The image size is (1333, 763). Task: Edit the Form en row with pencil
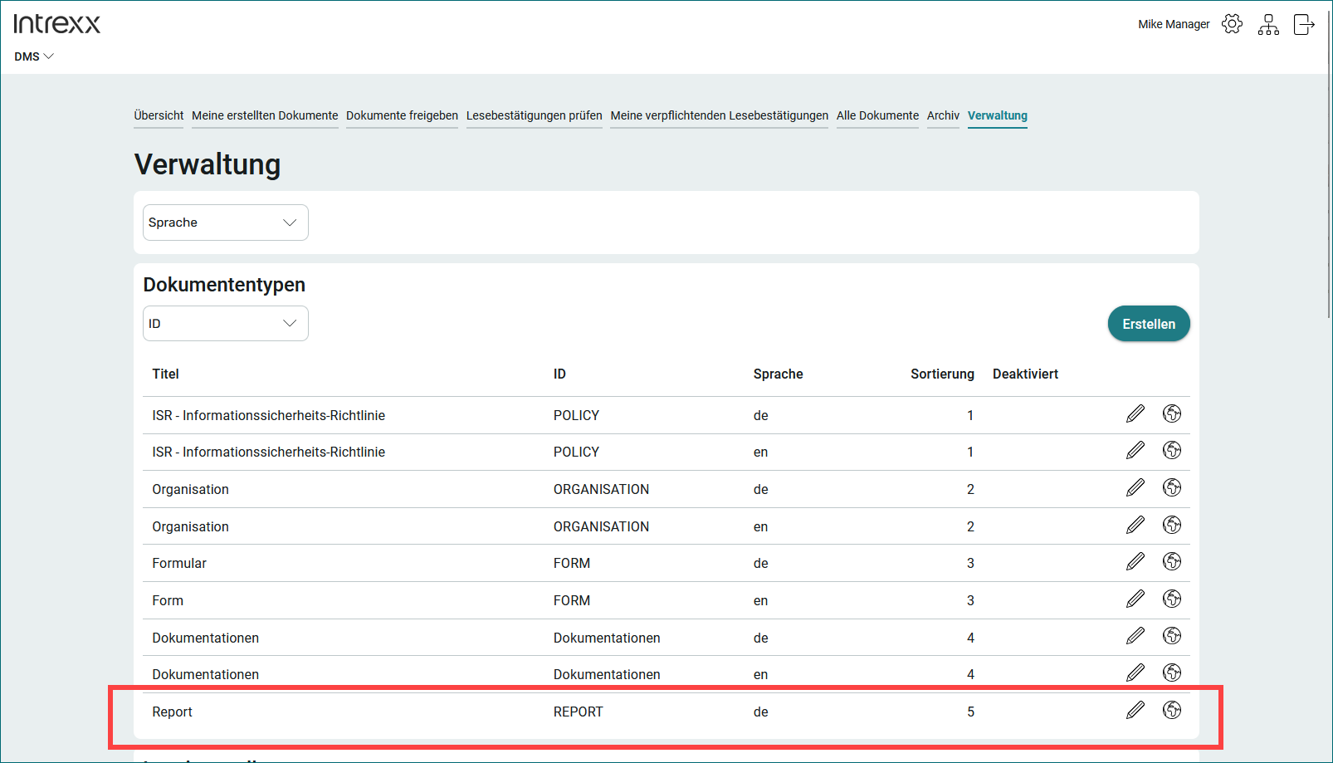1135,599
